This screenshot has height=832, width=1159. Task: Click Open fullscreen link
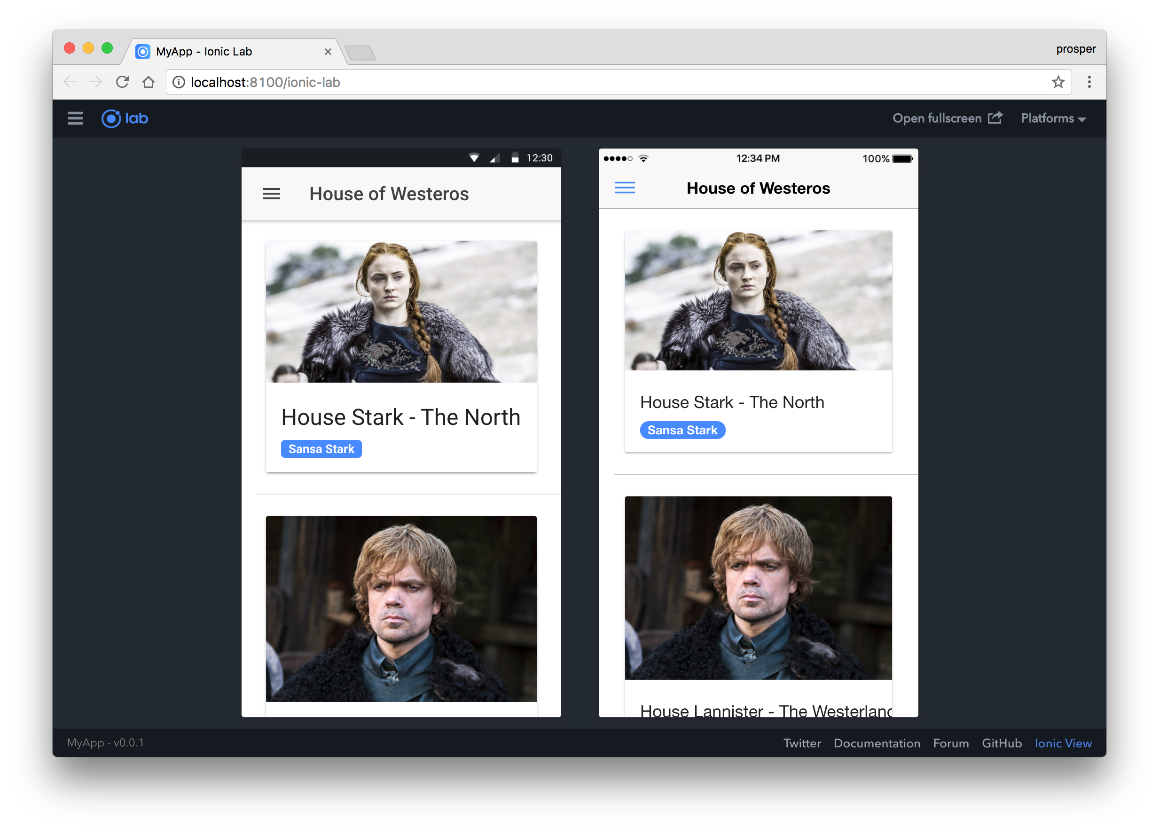947,118
